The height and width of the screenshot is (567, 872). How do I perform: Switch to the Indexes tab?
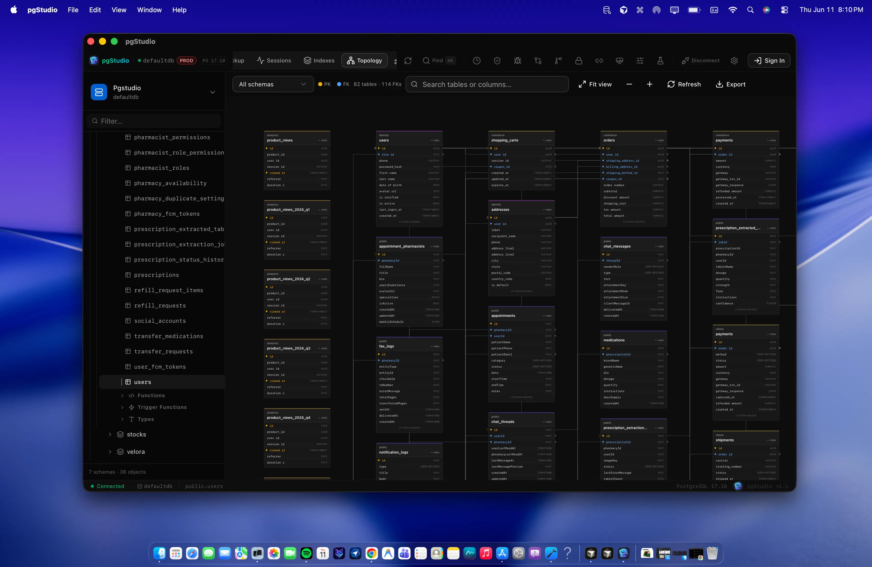pos(319,60)
